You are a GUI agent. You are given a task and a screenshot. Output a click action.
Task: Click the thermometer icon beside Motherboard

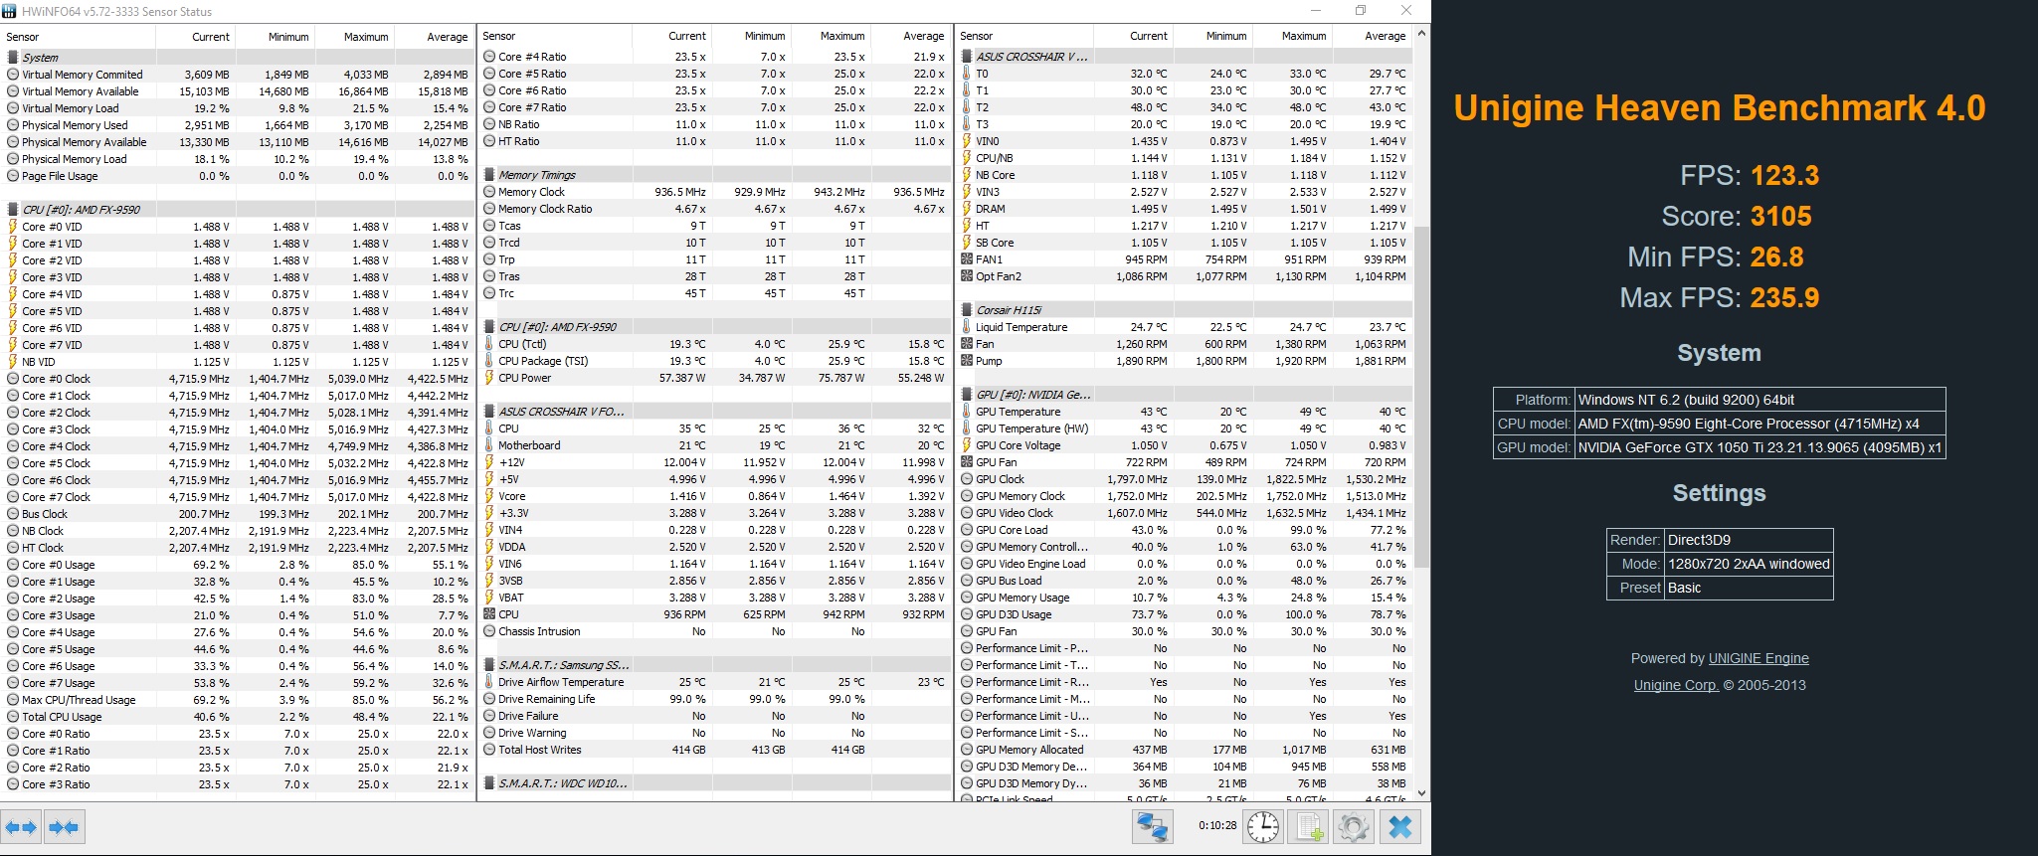[x=489, y=445]
